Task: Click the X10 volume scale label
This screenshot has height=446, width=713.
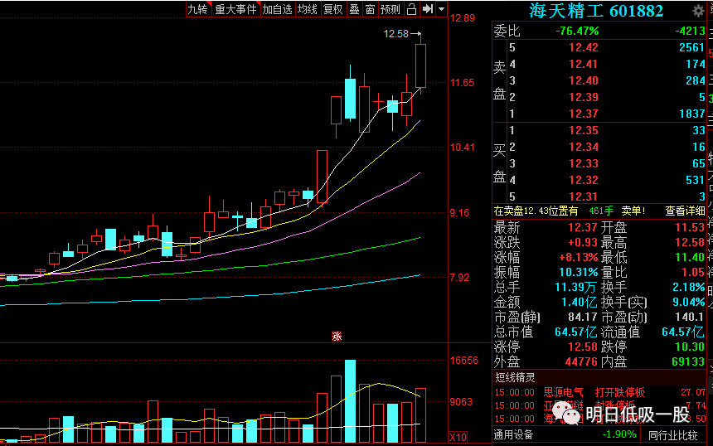Action: [x=458, y=438]
